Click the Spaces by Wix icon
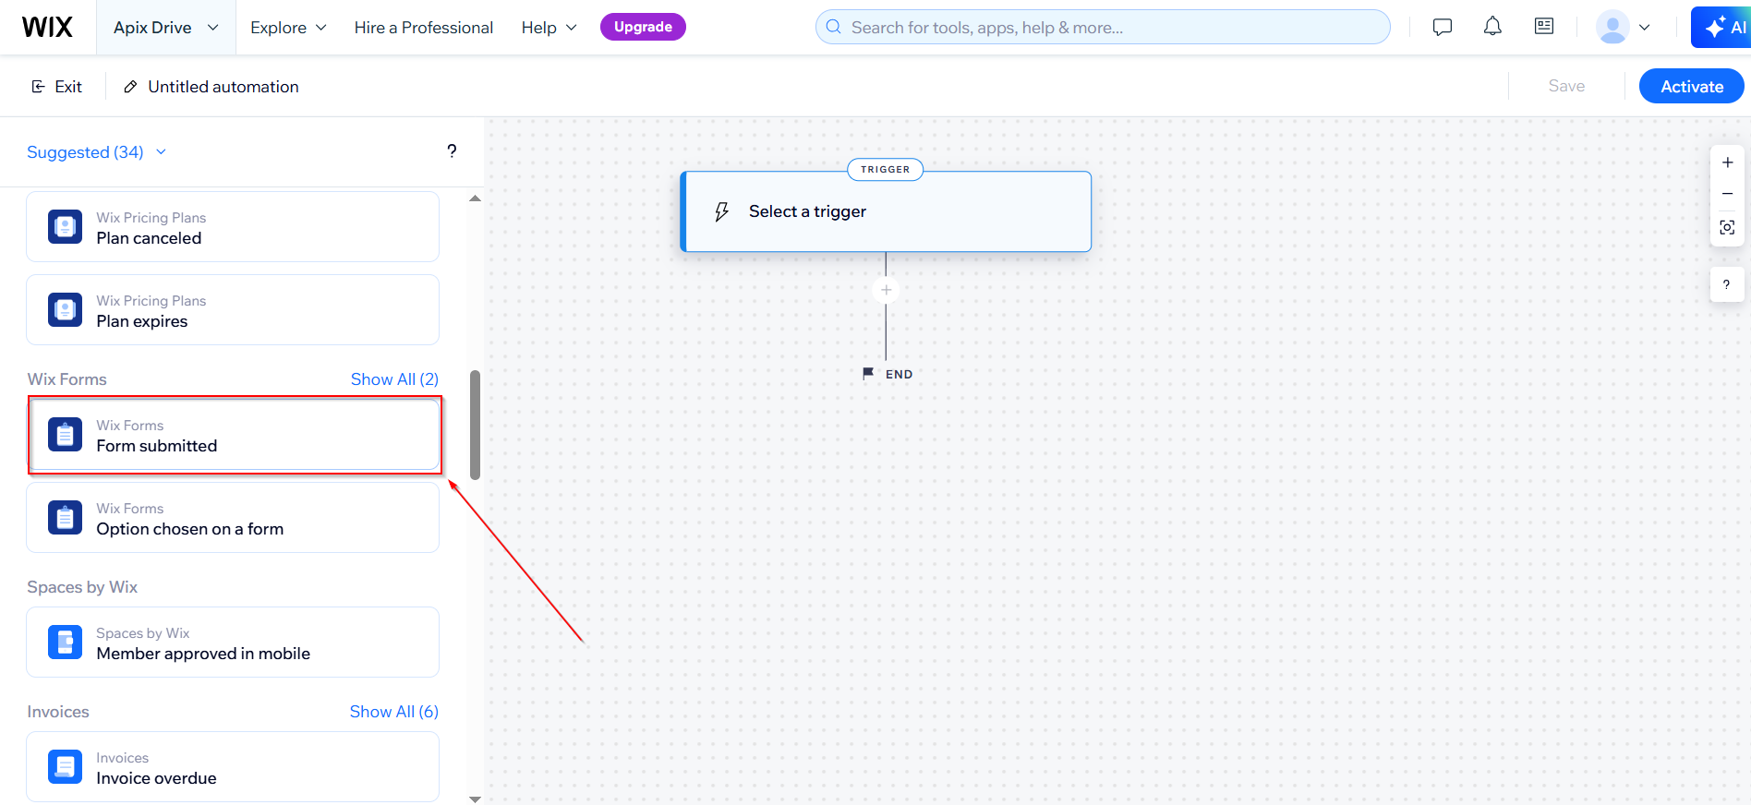Image resolution: width=1751 pixels, height=805 pixels. [x=65, y=643]
